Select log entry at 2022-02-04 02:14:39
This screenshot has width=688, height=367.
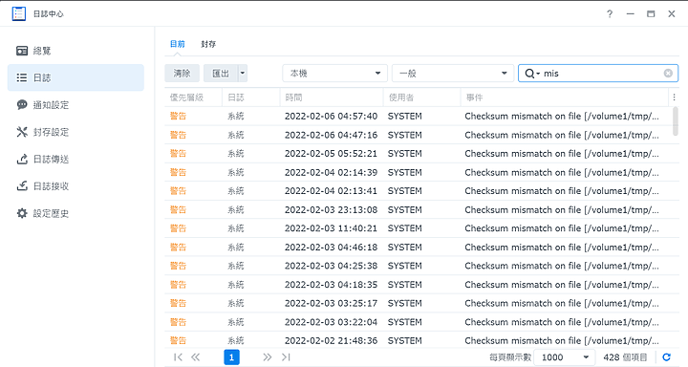coord(419,173)
